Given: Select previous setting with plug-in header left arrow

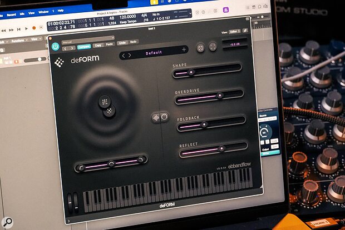Looking at the screenshot, I should tap(65, 49).
